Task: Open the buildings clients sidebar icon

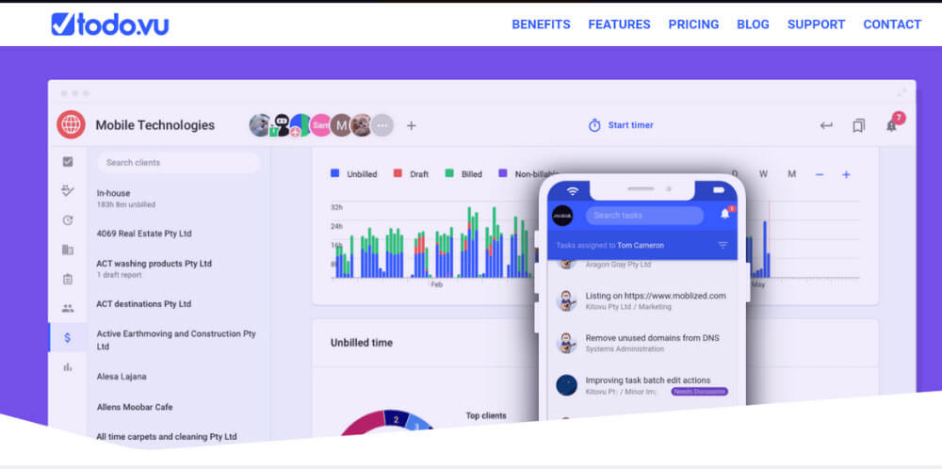Action: pos(68,250)
